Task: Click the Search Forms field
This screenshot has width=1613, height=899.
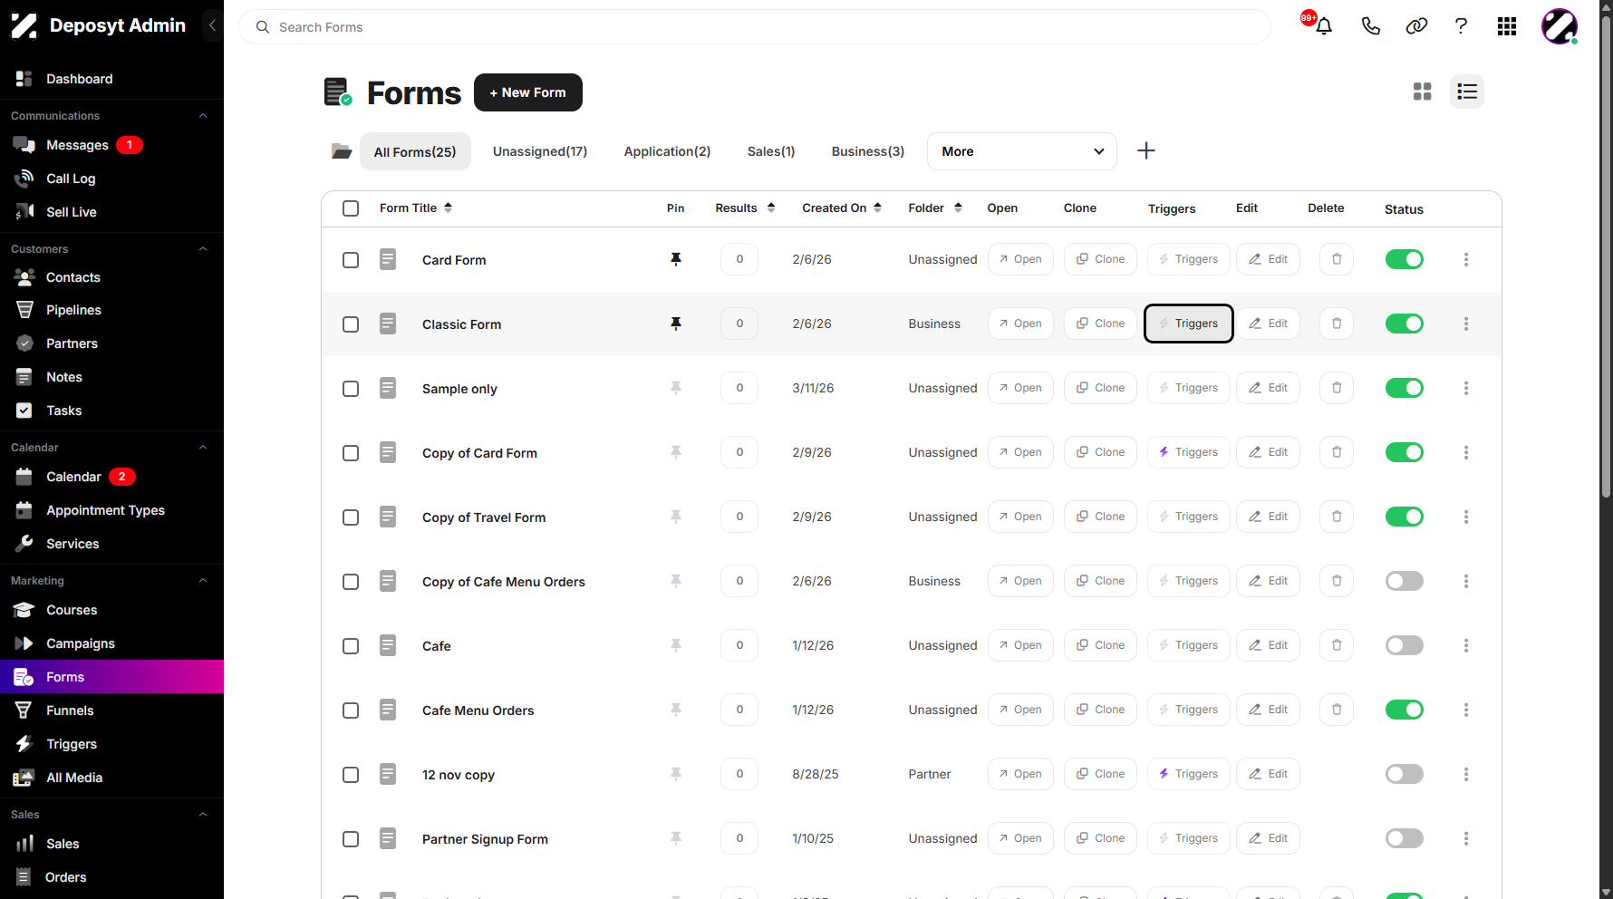Action: (x=755, y=27)
